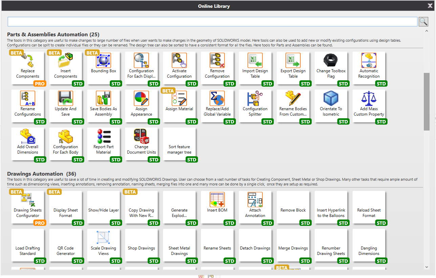Select the Activate Configuration tool
The width and height of the screenshot is (436, 278).
point(179,68)
